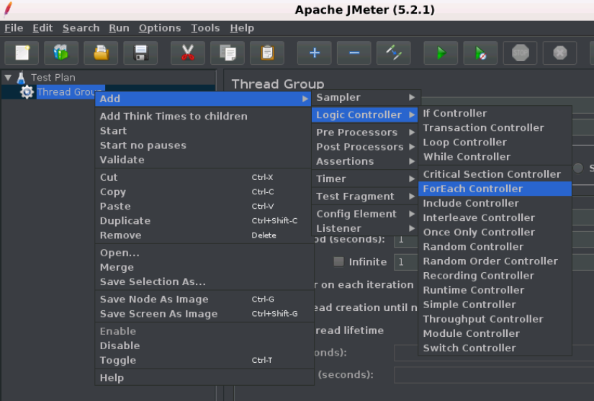This screenshot has height=401, width=594.
Task: Select While Controller
Action: pyautogui.click(x=495, y=157)
